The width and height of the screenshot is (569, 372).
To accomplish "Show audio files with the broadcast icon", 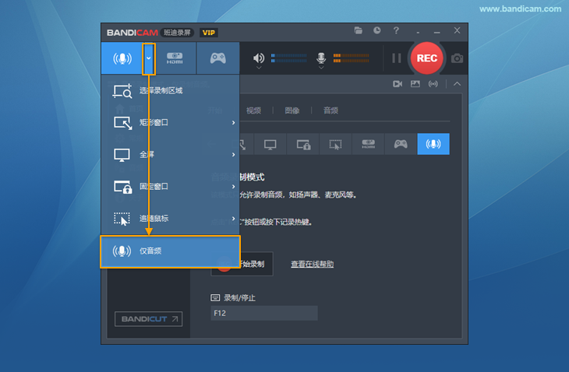I will (433, 84).
